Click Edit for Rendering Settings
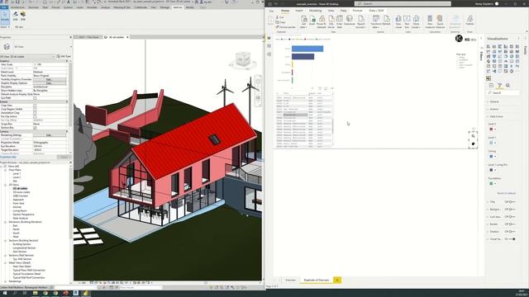 point(50,135)
